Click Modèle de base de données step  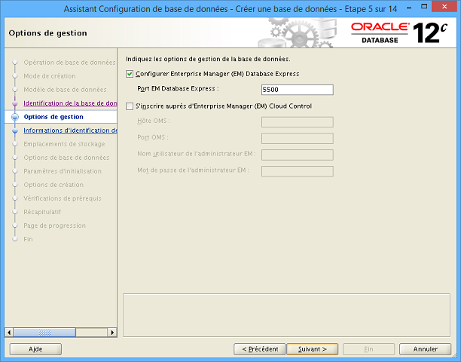pyautogui.click(x=65, y=90)
